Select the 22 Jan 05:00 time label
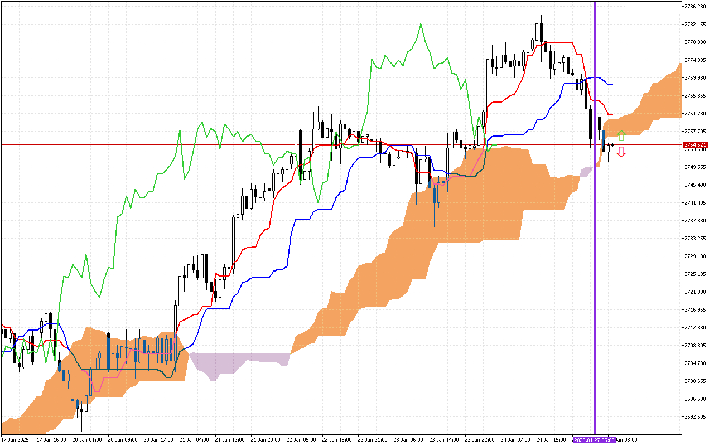The width and height of the screenshot is (714, 446). pyautogui.click(x=301, y=440)
